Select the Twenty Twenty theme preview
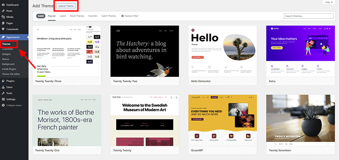This screenshot has width=339, height=160. coord(145,120)
